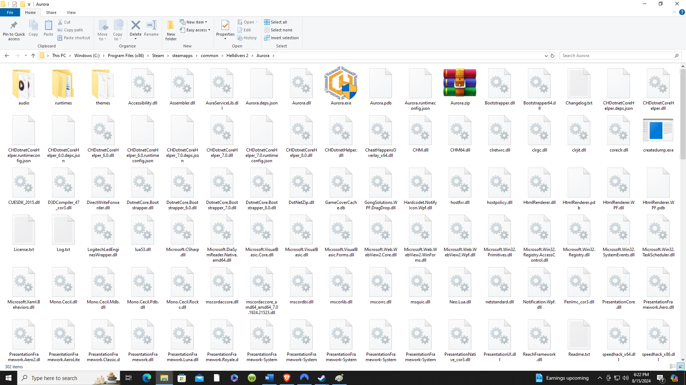Click the common breadcrumb segment
This screenshot has width=686, height=385.
(x=209, y=56)
